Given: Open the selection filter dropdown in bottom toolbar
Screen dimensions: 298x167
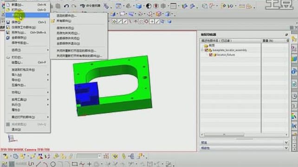Looking at the screenshot, I should (x=89, y=156).
